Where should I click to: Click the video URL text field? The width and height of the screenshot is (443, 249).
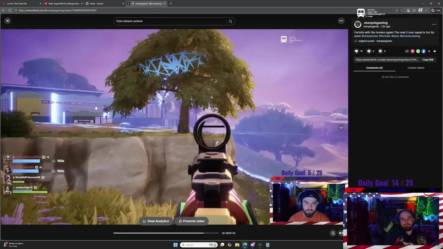387,59
